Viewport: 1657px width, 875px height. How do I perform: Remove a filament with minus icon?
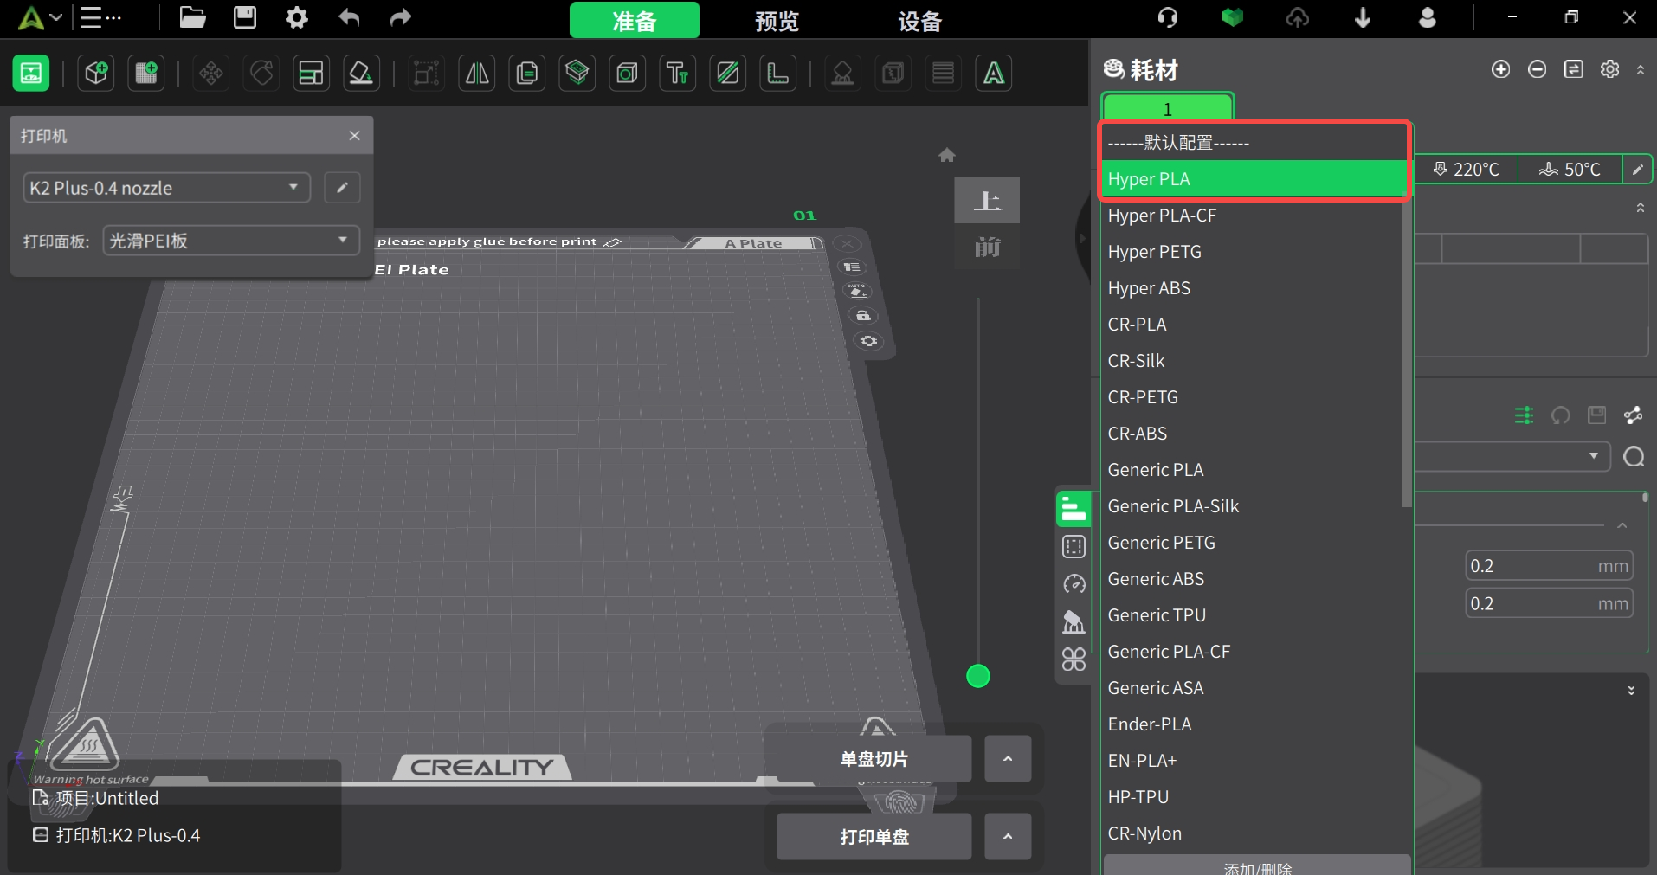point(1538,69)
